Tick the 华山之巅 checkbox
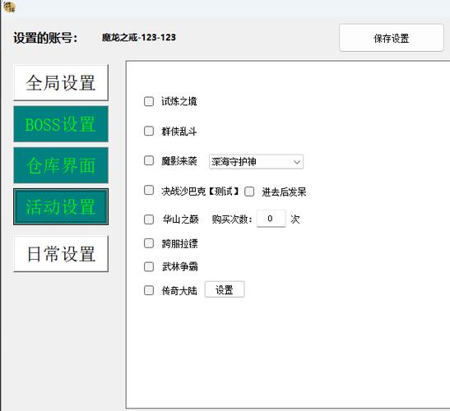450x411 pixels. (x=149, y=219)
